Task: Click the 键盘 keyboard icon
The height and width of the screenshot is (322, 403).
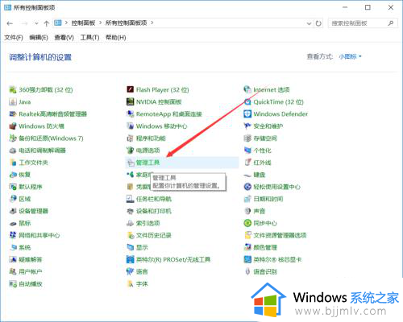Action: tap(247, 175)
